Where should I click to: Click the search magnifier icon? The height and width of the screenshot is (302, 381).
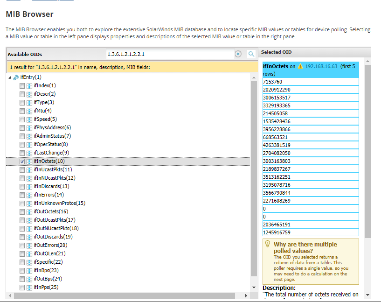pyautogui.click(x=251, y=54)
